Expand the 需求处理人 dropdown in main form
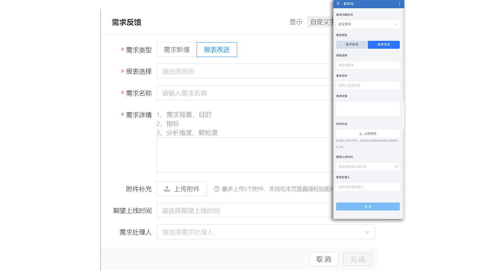 367,231
